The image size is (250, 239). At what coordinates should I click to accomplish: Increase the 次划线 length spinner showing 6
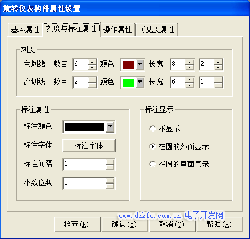tap(189, 80)
